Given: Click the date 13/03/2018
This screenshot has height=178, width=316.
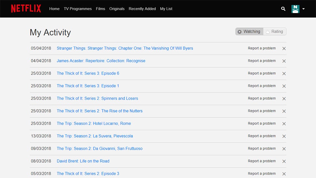Looking at the screenshot, I should [41, 136].
